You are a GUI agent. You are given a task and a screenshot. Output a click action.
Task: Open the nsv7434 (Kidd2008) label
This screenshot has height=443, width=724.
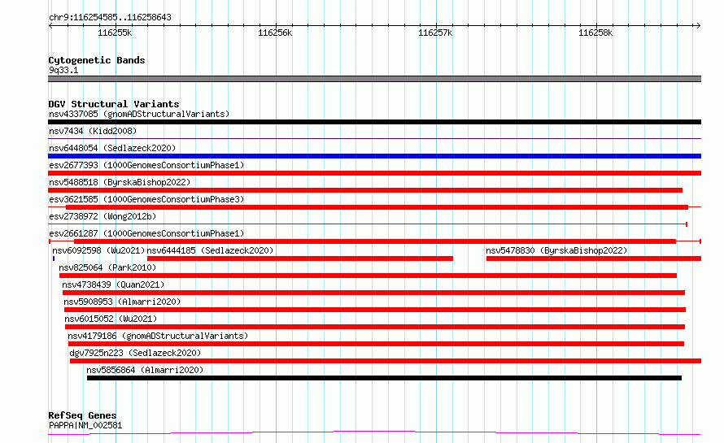coord(93,131)
